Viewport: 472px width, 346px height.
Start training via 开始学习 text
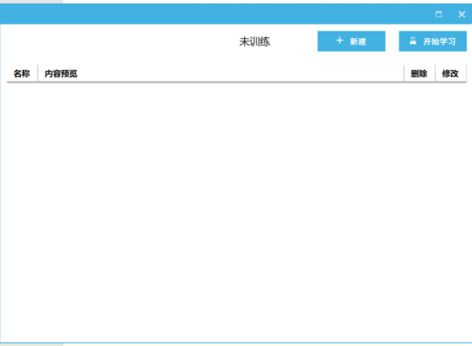(439, 42)
